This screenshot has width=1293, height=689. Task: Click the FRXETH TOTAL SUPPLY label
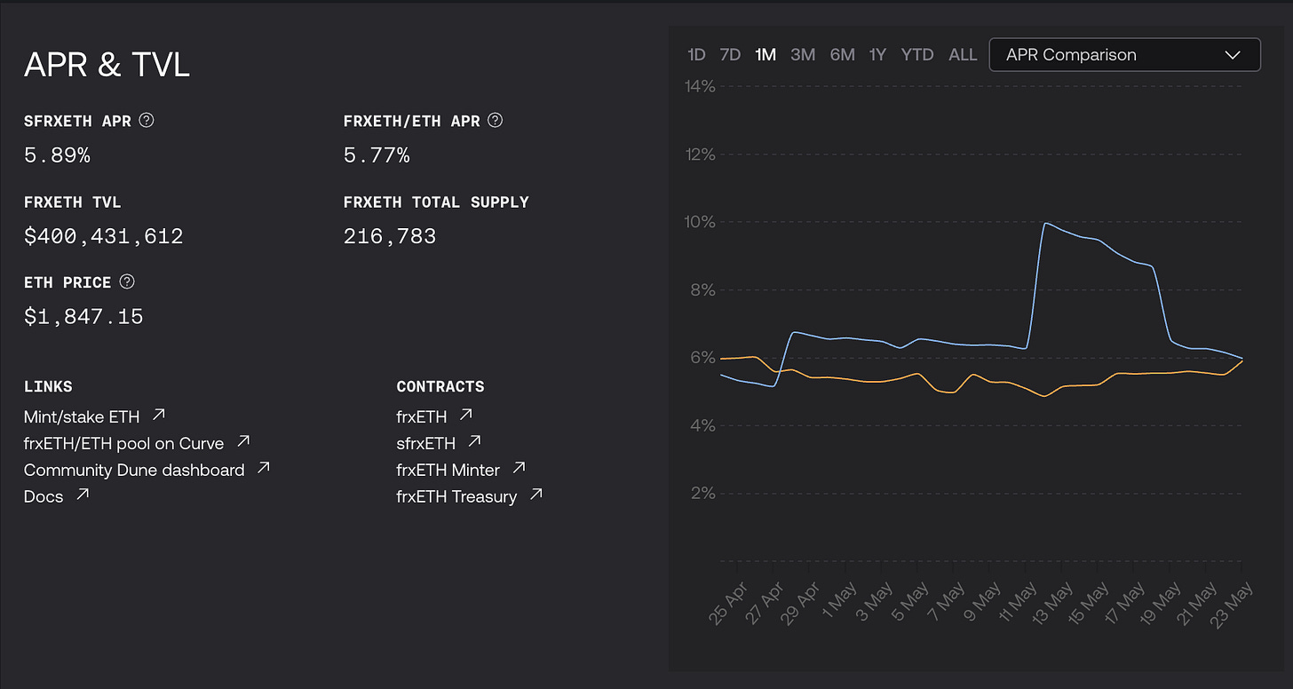pyautogui.click(x=436, y=202)
